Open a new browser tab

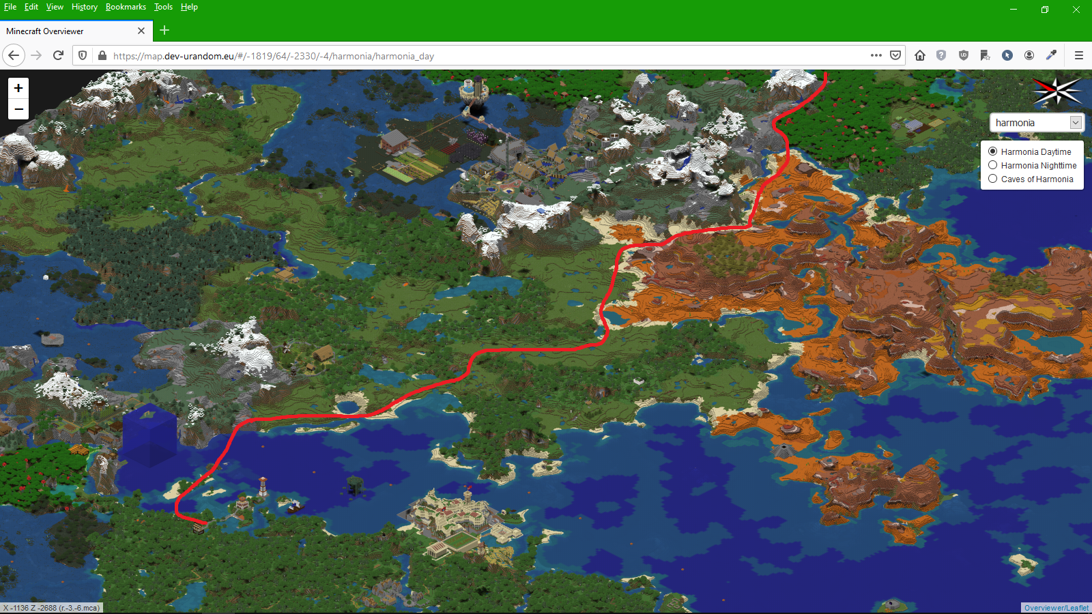tap(164, 30)
